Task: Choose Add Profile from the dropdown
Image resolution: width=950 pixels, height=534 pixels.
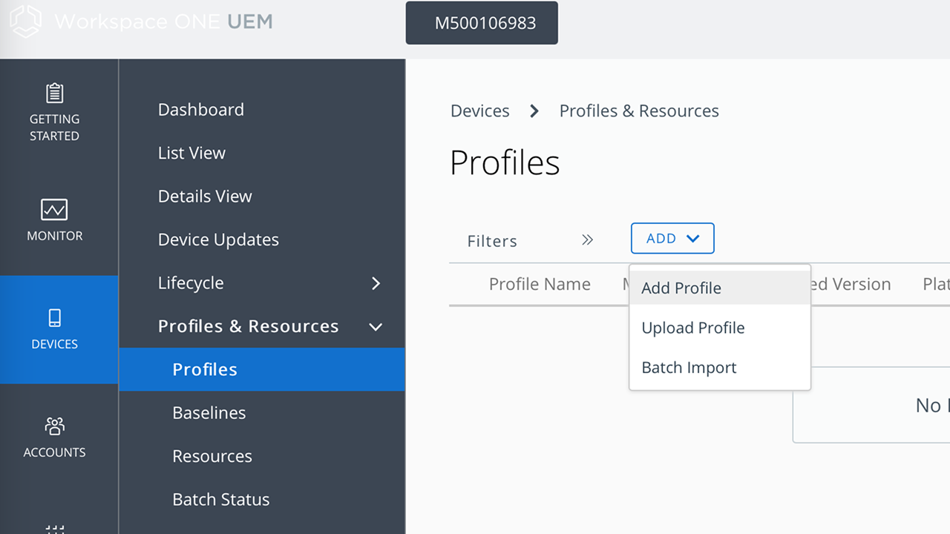Action: [x=681, y=288]
